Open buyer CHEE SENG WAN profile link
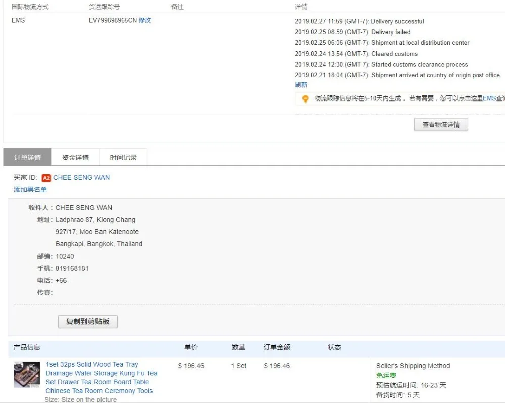The image size is (505, 403). (81, 177)
